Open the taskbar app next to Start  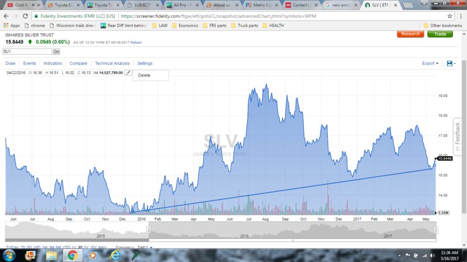click(x=30, y=256)
